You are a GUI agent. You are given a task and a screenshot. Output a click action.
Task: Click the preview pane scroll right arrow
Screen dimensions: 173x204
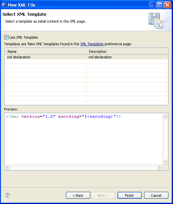click(x=159, y=167)
